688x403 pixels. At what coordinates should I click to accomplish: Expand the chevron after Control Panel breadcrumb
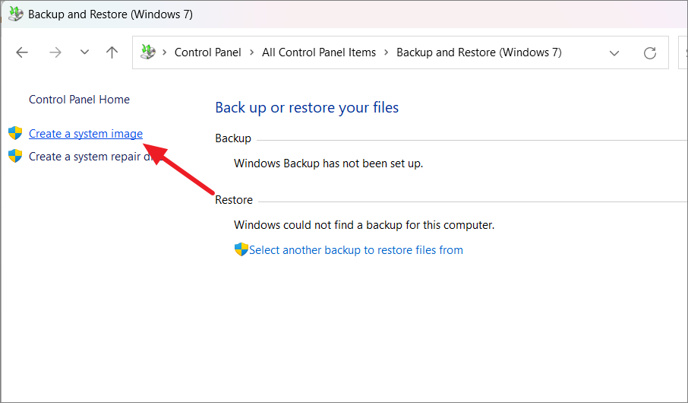tap(252, 52)
